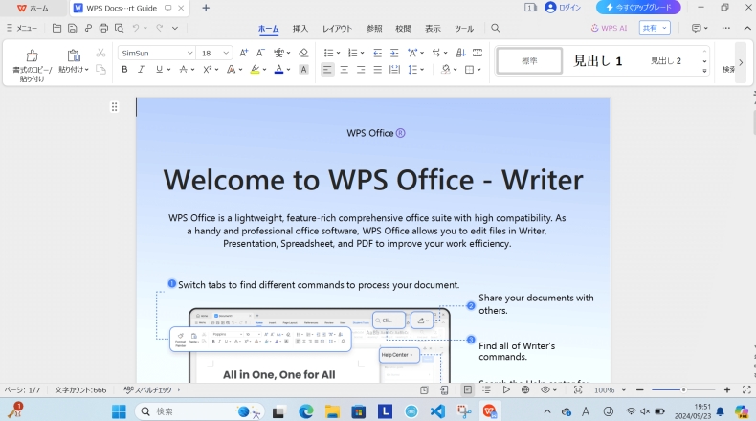Open the 100% zoom level dropdown
The width and height of the screenshot is (756, 421).
(623, 389)
